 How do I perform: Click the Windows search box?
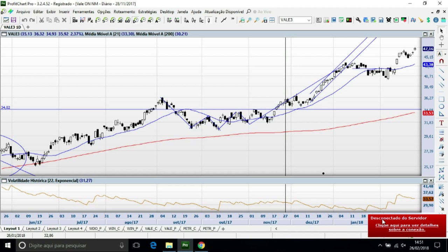[72, 245]
